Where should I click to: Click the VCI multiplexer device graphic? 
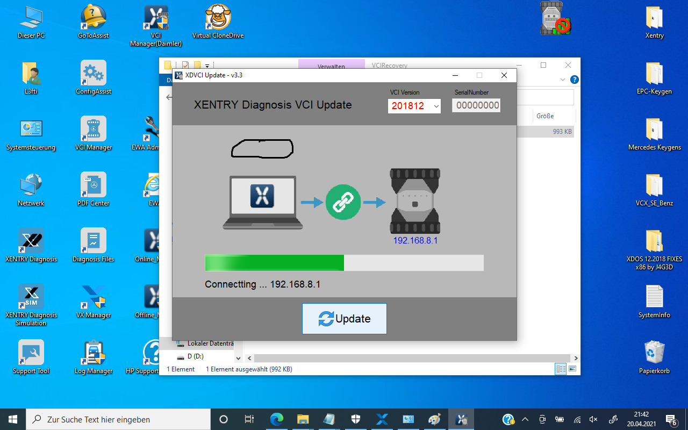click(x=415, y=201)
